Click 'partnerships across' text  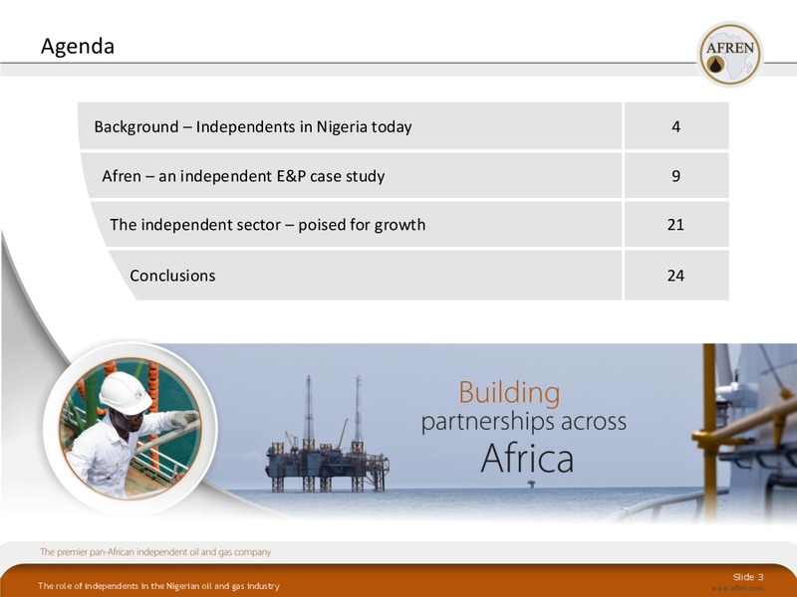524,422
